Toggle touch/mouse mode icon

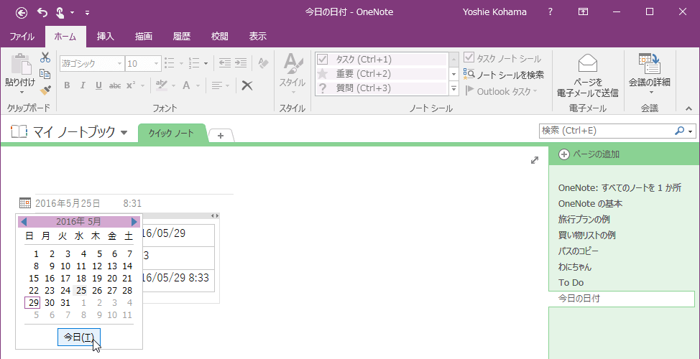60,12
